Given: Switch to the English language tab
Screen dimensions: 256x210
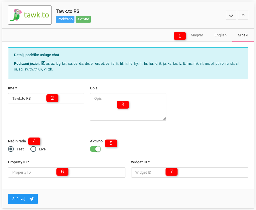Looking at the screenshot, I should [x=220, y=35].
